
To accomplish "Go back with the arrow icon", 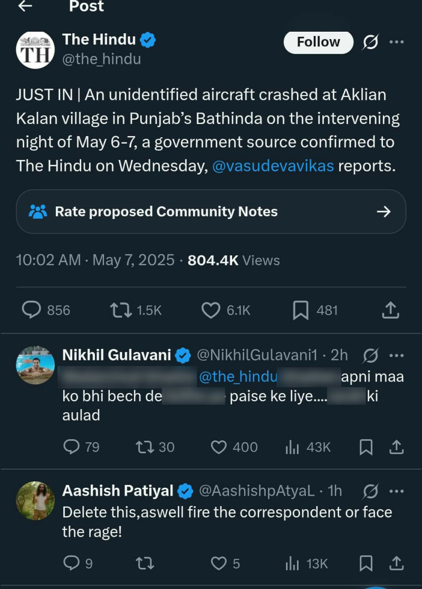I will point(25,6).
